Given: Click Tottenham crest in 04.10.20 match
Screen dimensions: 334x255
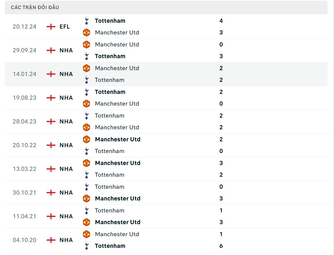Looking at the screenshot, I should [x=86, y=246].
